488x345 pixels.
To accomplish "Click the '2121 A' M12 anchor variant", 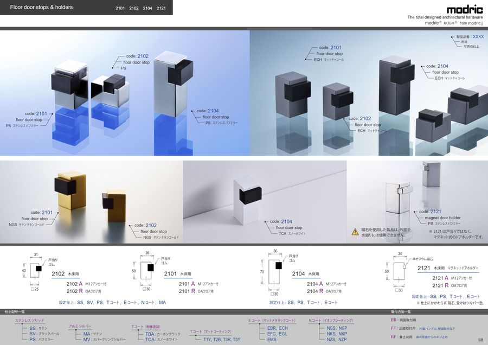I will point(452,278).
